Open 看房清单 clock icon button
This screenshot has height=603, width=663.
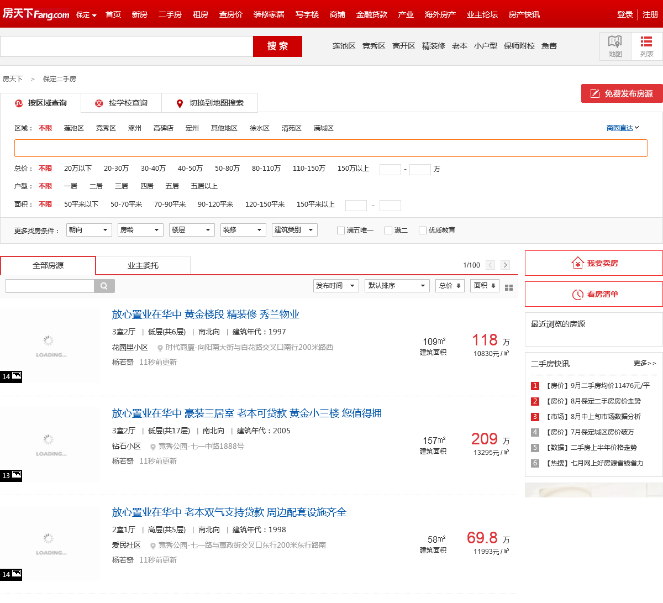tap(594, 294)
